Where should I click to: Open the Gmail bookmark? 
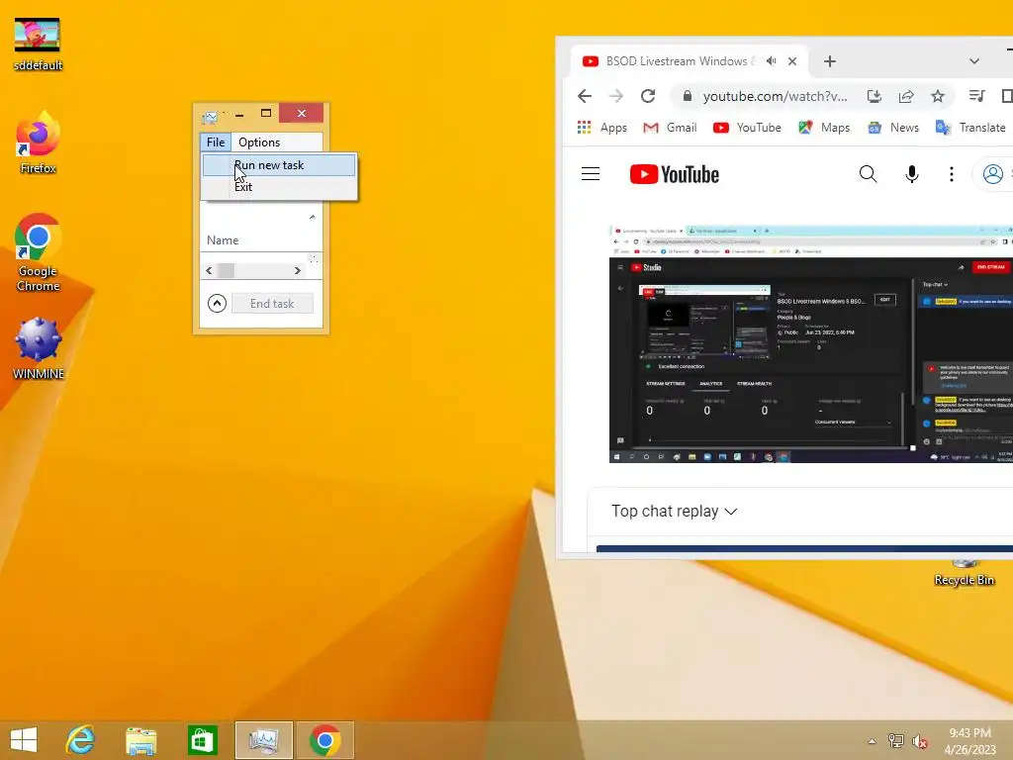[x=670, y=128]
